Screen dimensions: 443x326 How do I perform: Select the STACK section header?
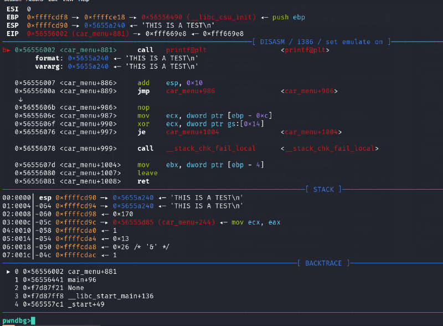pos(323,189)
